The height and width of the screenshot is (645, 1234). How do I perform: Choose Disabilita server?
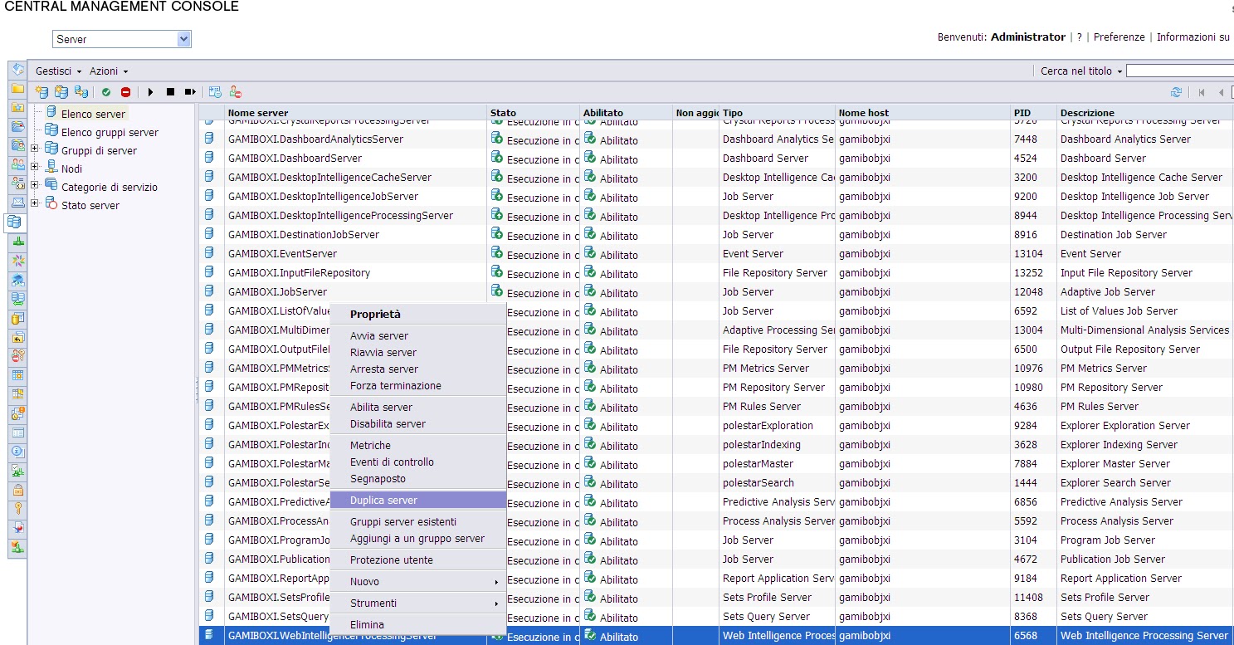[x=418, y=424]
